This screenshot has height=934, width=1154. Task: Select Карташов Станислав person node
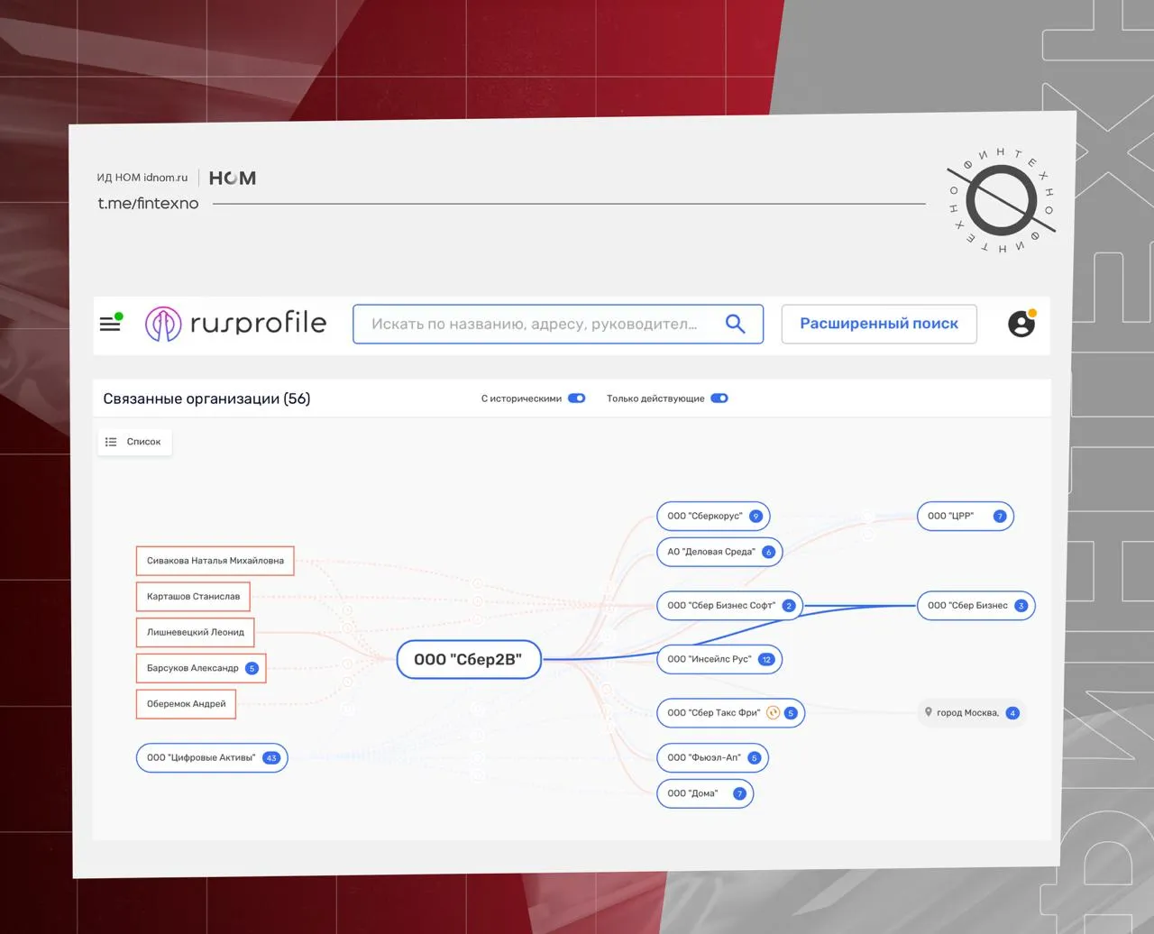click(x=193, y=597)
